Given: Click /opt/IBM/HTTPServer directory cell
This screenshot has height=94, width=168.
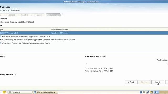Looking at the screenshot, I should point(60,33).
